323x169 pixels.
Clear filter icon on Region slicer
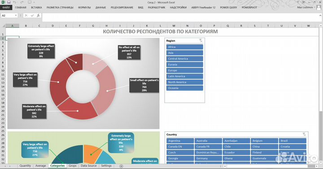click(x=201, y=40)
